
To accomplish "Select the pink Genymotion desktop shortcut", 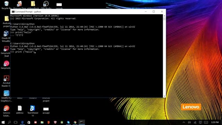I will 6,65.
